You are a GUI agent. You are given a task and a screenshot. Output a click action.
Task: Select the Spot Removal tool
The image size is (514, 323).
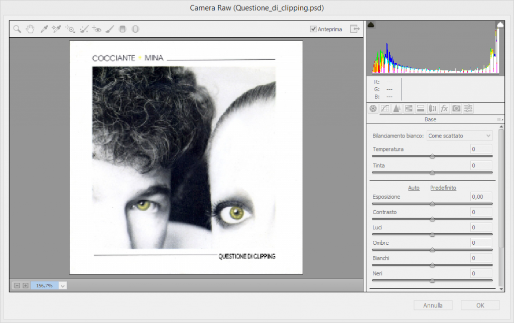tap(84, 29)
